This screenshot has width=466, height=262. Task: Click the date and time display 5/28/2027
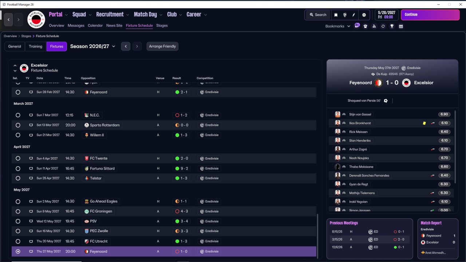pos(386,15)
